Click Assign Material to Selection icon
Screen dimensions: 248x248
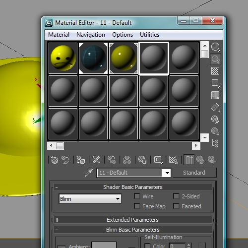tap(81, 160)
